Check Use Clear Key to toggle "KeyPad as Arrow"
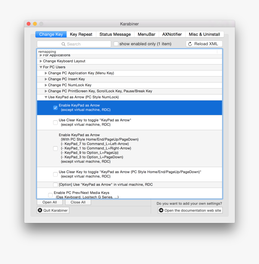The height and width of the screenshot is (264, 259). point(55,122)
